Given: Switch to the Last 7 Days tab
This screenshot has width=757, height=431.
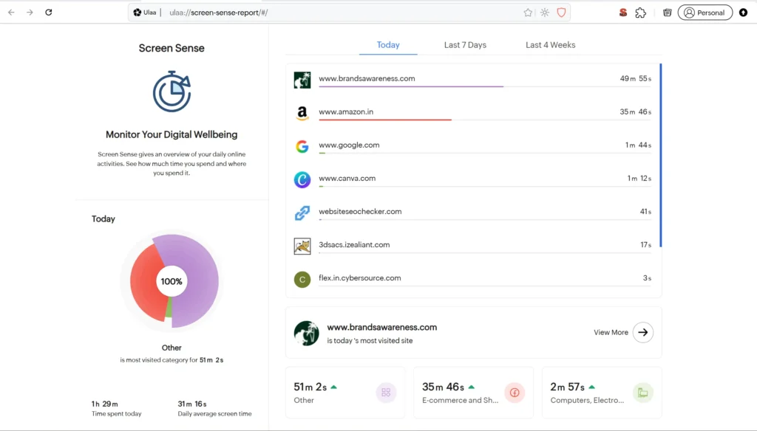Looking at the screenshot, I should click(x=465, y=45).
